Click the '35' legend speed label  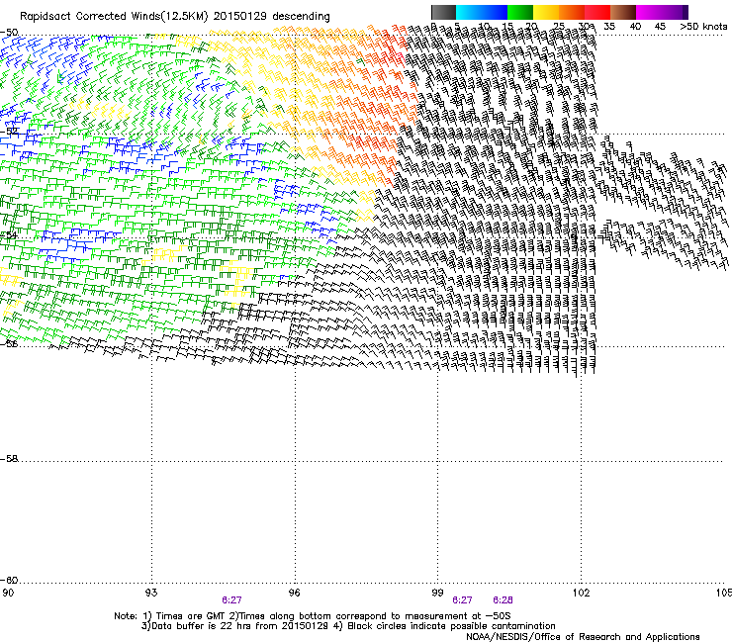point(609,27)
